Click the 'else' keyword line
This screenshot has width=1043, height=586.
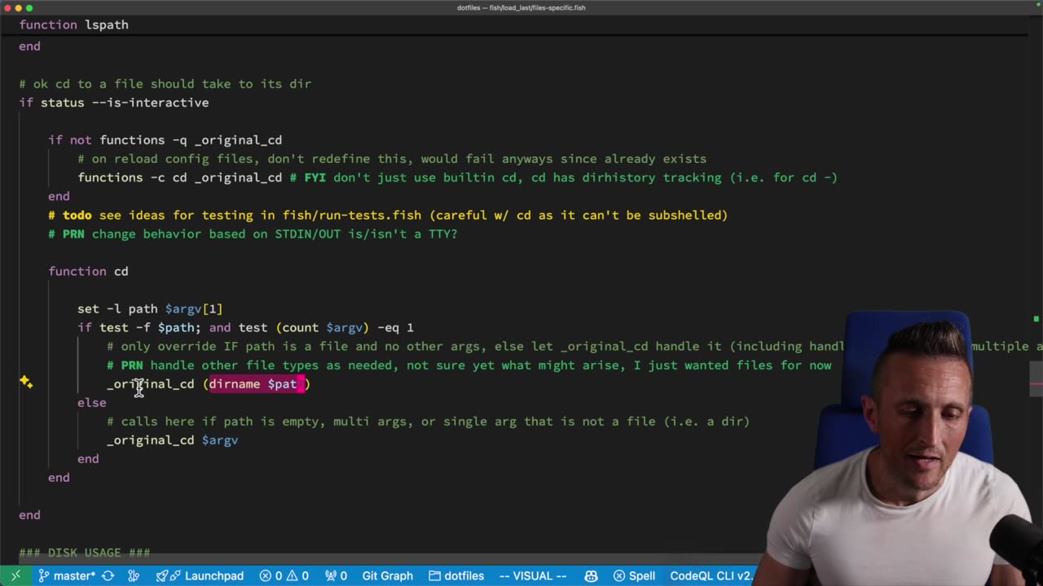[92, 403]
